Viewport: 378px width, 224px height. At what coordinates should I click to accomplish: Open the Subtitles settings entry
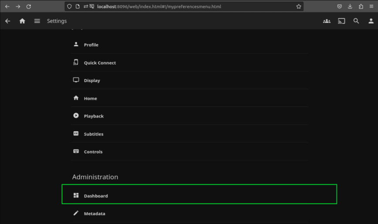189,134
